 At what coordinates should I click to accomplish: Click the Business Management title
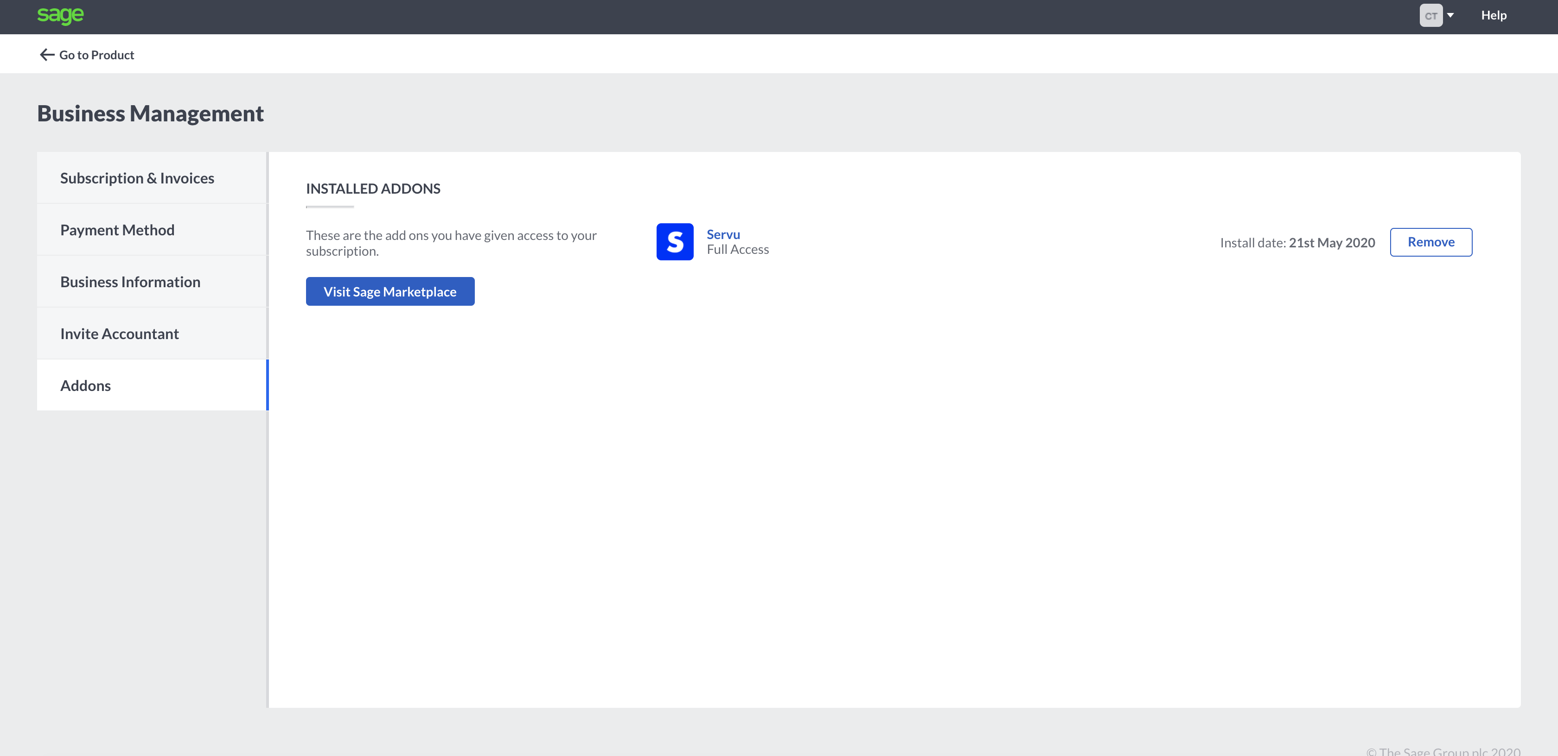[x=151, y=113]
